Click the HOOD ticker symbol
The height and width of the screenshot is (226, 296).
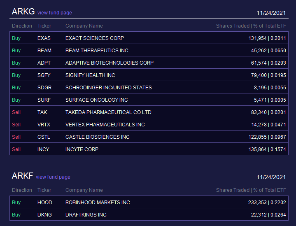tap(45, 203)
